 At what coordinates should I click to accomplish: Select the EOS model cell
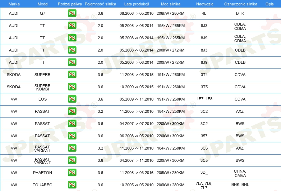pyautogui.click(x=42, y=99)
